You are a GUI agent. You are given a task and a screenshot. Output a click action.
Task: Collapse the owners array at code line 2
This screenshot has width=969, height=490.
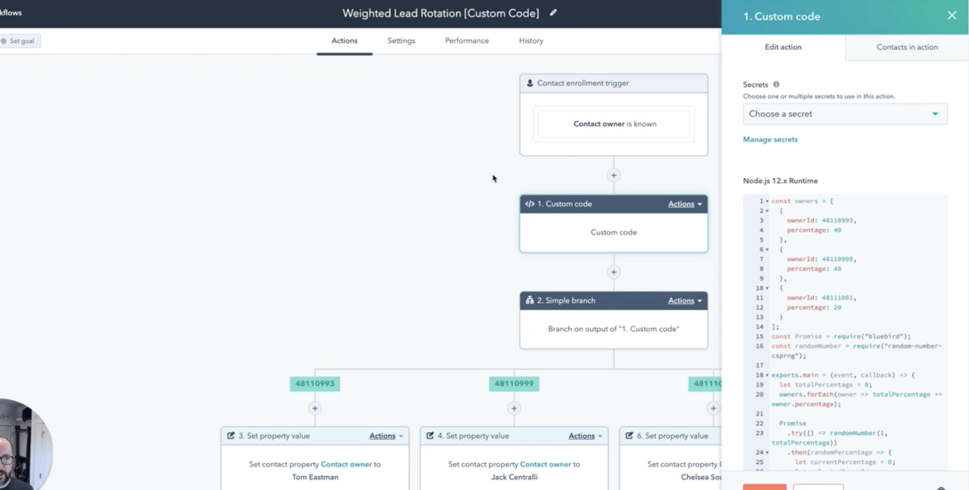766,211
